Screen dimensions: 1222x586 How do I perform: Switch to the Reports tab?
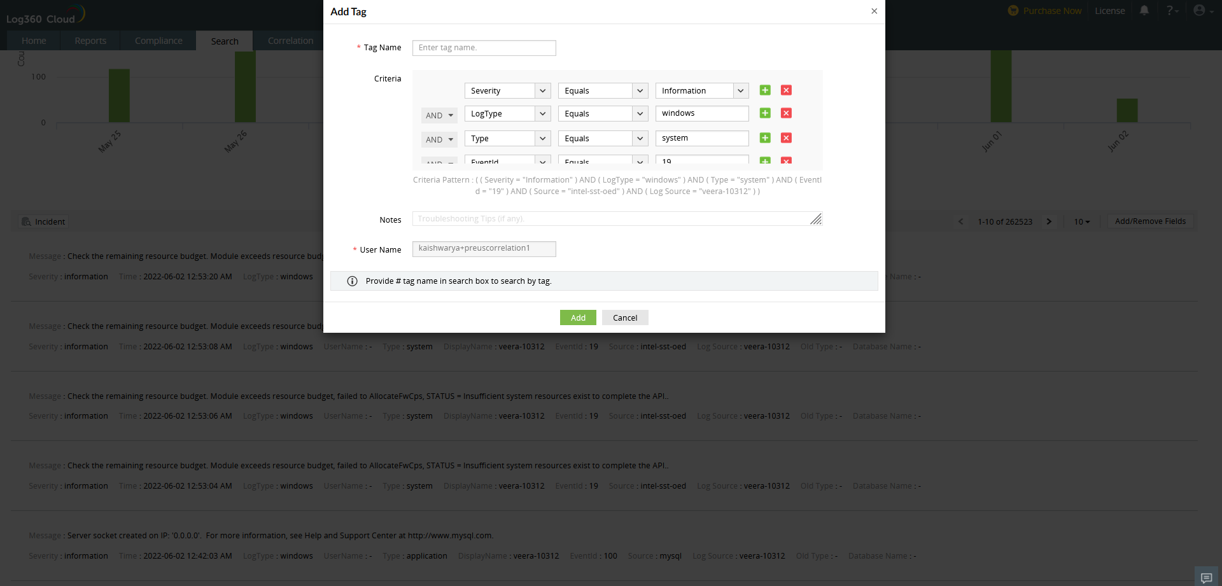click(90, 40)
